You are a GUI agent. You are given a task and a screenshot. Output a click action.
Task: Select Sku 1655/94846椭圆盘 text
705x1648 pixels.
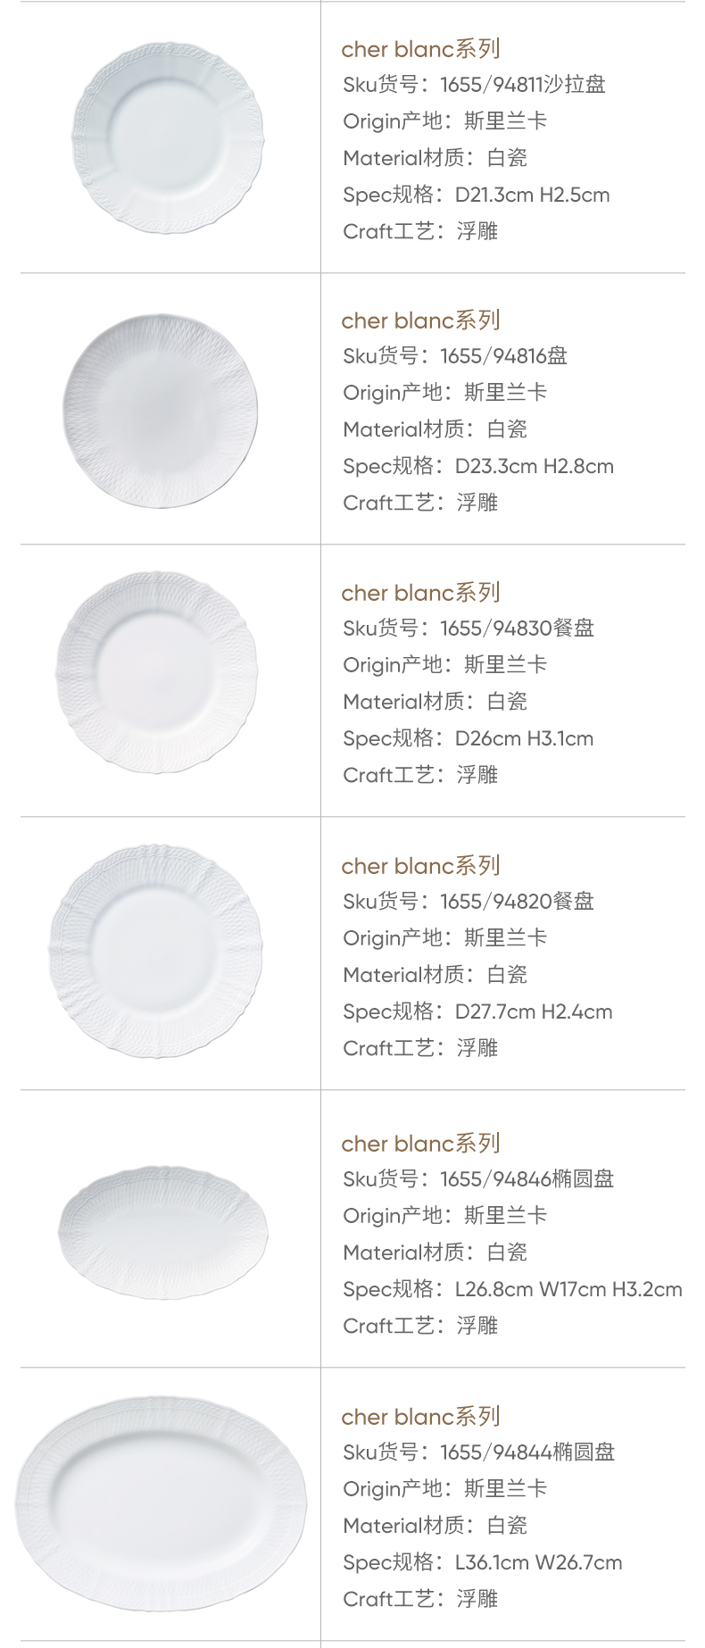pyautogui.click(x=478, y=1179)
